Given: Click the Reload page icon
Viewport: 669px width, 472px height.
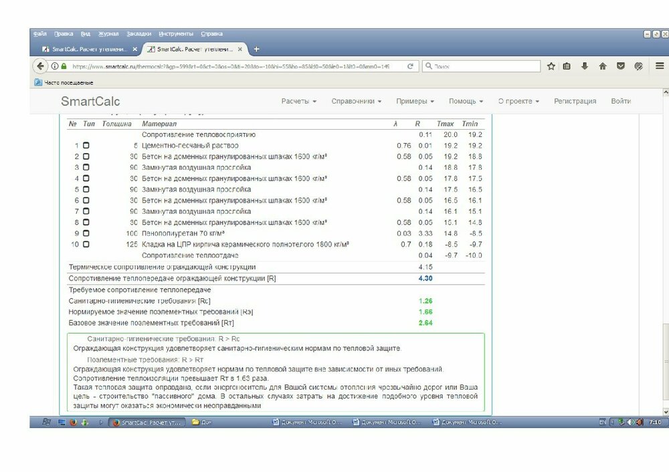Looking at the screenshot, I should pos(409,66).
